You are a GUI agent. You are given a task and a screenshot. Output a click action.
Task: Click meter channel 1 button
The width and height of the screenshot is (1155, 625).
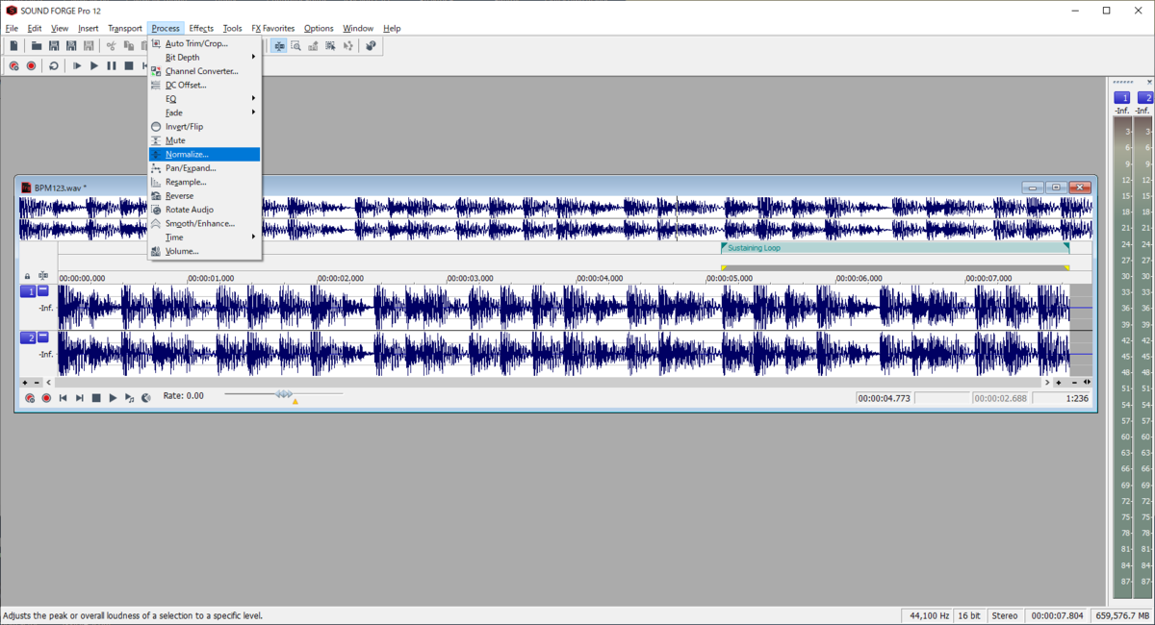pyautogui.click(x=1122, y=98)
